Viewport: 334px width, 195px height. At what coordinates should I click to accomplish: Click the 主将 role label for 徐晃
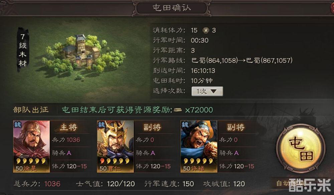point(68,127)
